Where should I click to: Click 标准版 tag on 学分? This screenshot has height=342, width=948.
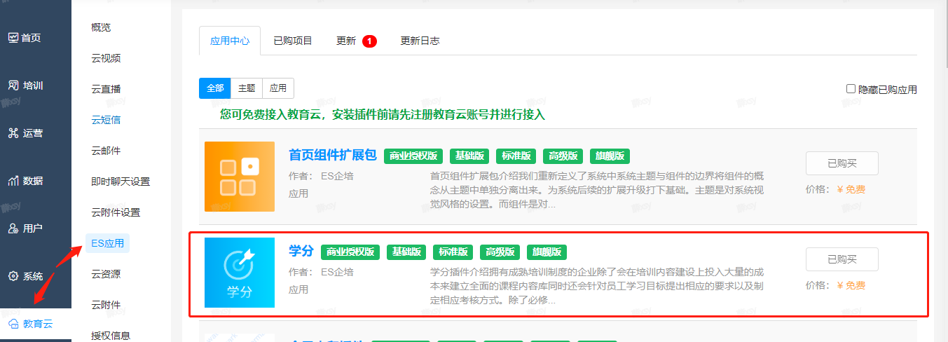tap(453, 252)
